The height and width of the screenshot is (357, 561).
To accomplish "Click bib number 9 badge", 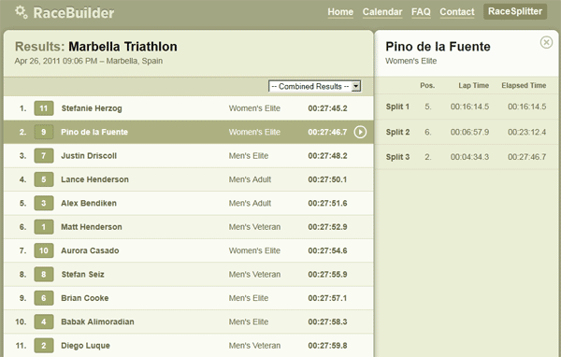I will 44,132.
